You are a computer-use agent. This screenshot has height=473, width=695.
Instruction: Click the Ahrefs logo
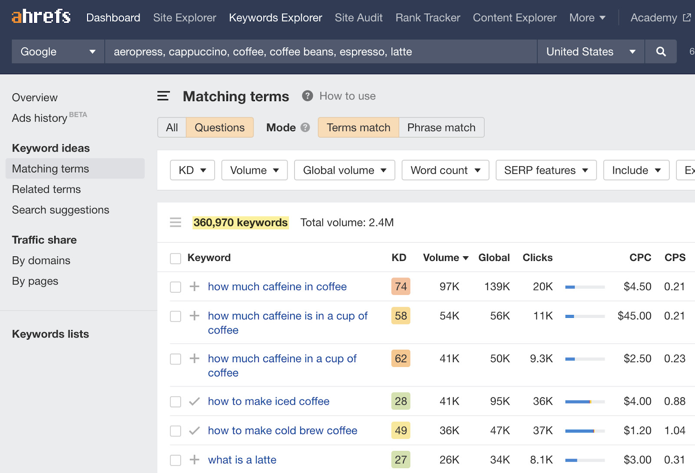(41, 17)
